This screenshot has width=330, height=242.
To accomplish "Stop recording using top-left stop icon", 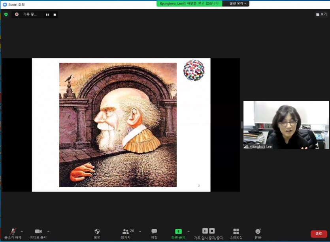I will tap(55, 15).
